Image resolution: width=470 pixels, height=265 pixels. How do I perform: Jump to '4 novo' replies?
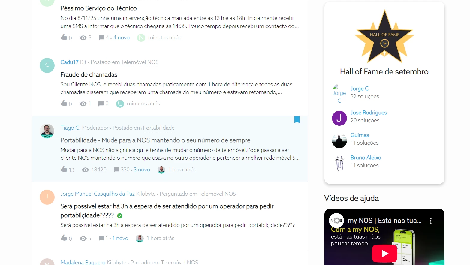pyautogui.click(x=122, y=38)
